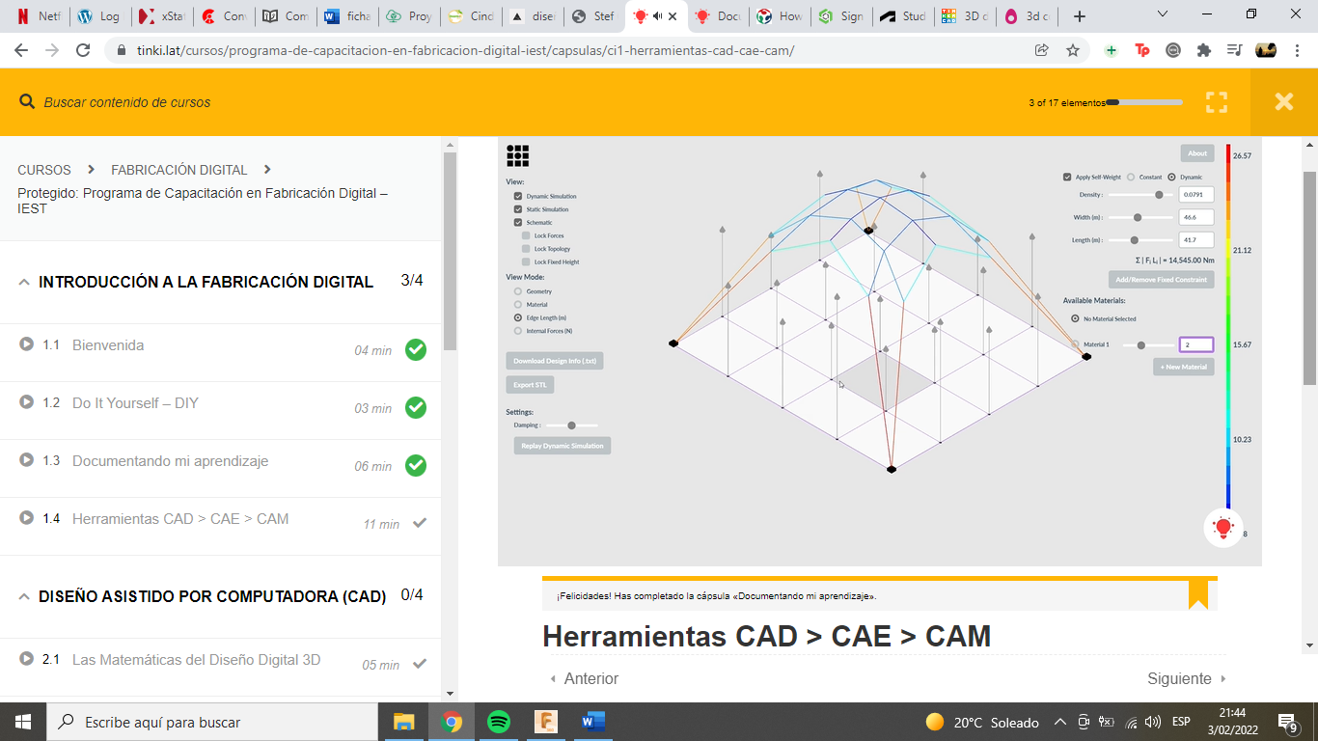This screenshot has width=1318, height=741.
Task: Click the Material 1 value input field
Action: [x=1196, y=344]
